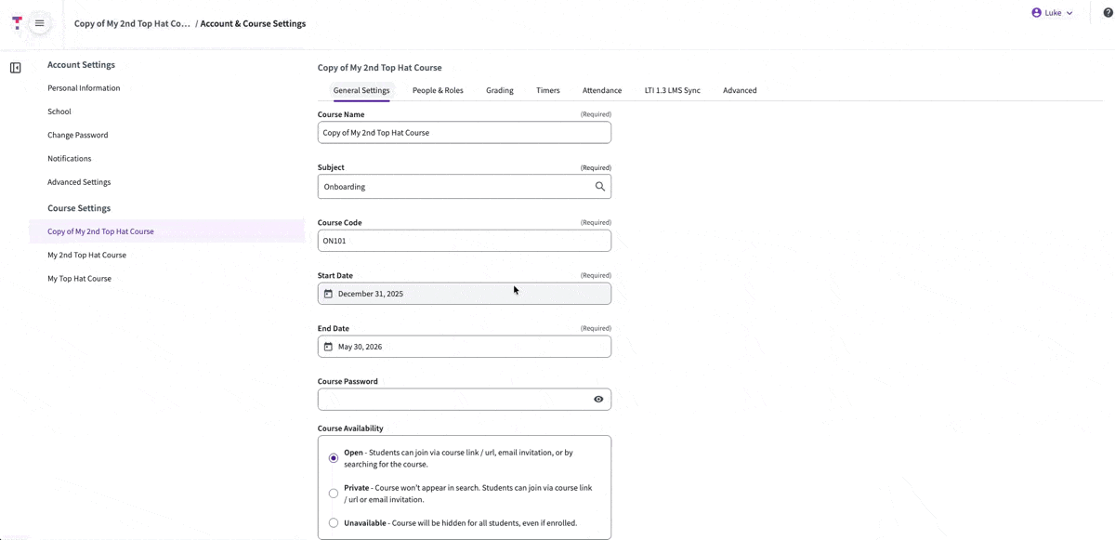This screenshot has width=1115, height=540.
Task: Open Change Password settings
Action: point(78,134)
